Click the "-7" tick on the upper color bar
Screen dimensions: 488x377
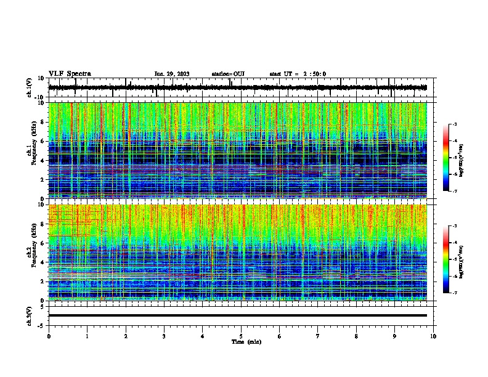point(455,191)
